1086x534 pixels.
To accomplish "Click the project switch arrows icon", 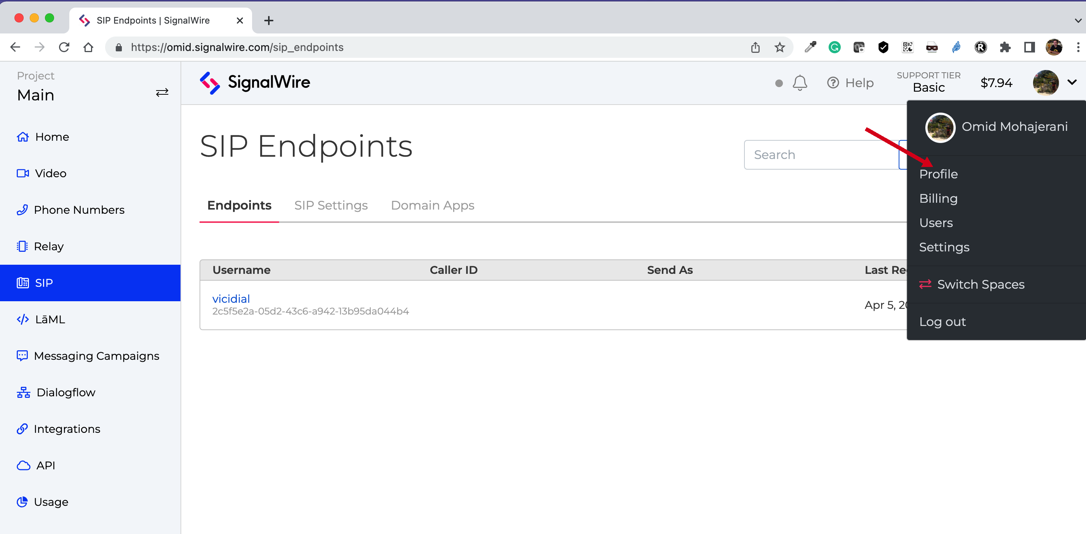I will tap(162, 92).
